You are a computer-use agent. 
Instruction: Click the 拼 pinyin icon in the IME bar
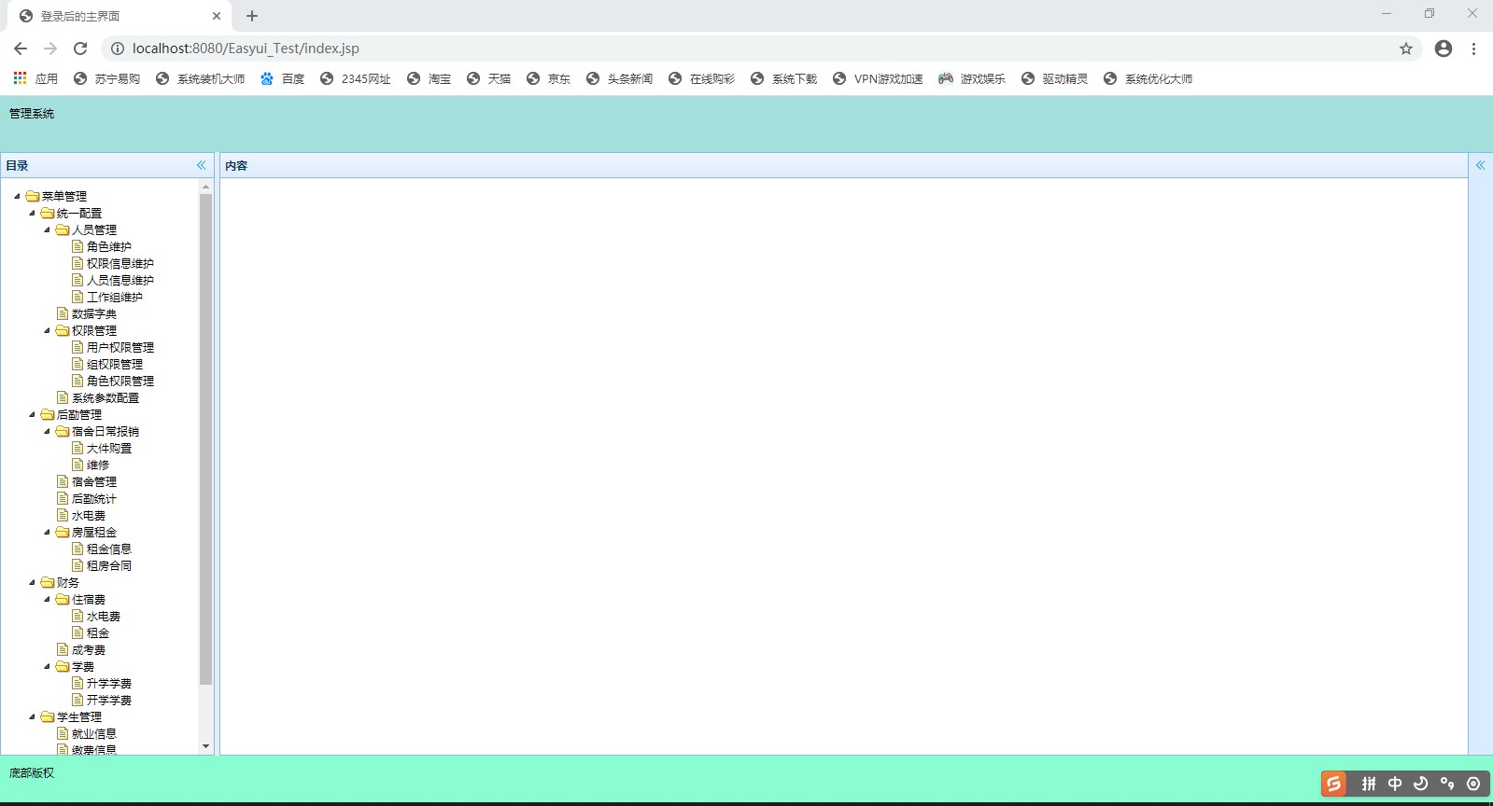click(x=1369, y=784)
